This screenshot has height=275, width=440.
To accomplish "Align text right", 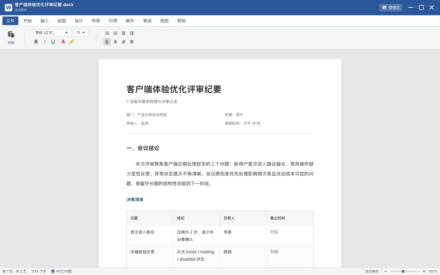I will tap(123, 42).
